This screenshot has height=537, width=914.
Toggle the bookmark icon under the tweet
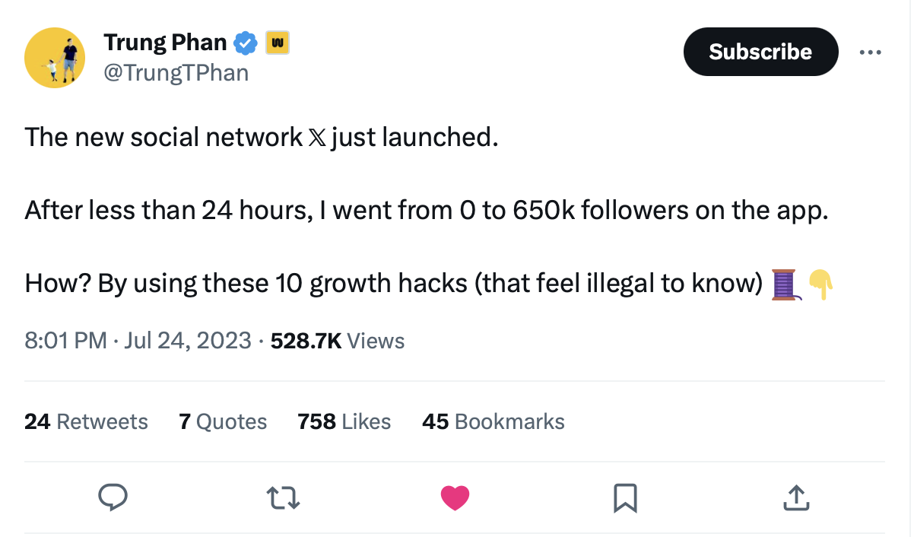625,498
